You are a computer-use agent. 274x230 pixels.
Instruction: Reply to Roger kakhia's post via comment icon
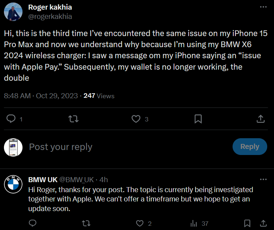(x=11, y=119)
